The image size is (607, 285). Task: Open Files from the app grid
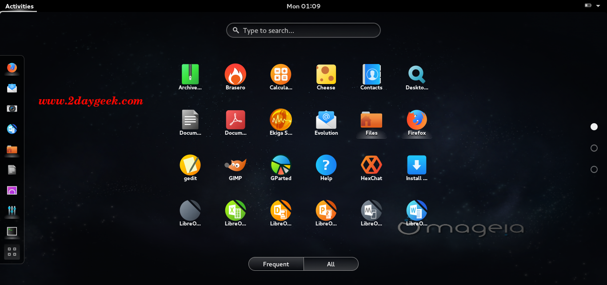pos(371,120)
